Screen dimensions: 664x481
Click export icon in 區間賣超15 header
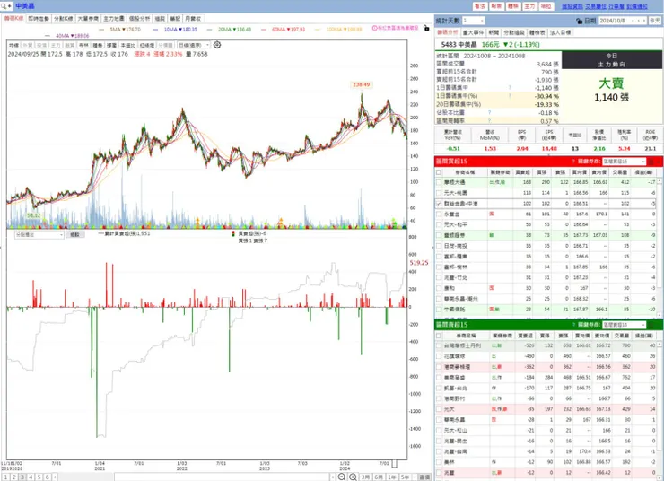point(651,325)
